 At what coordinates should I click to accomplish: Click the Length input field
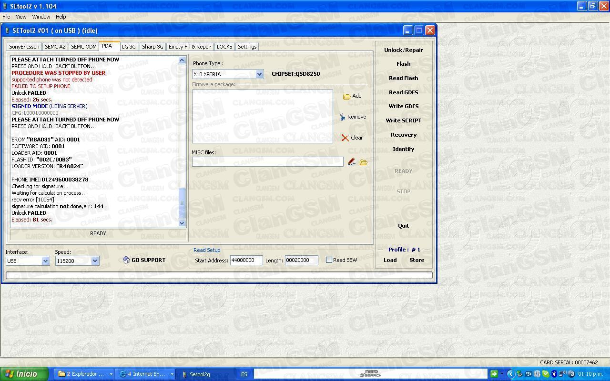301,260
